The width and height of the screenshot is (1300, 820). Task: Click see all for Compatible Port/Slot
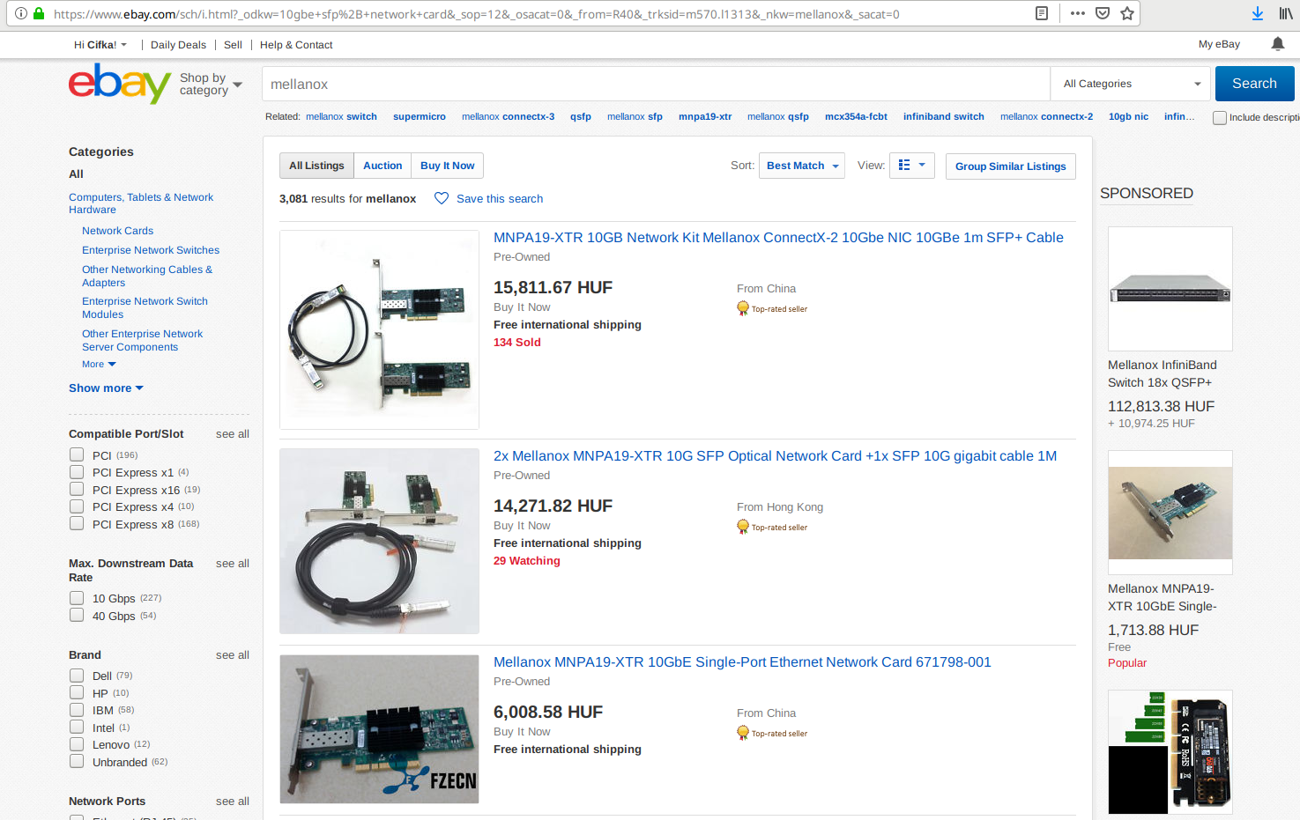point(233,433)
